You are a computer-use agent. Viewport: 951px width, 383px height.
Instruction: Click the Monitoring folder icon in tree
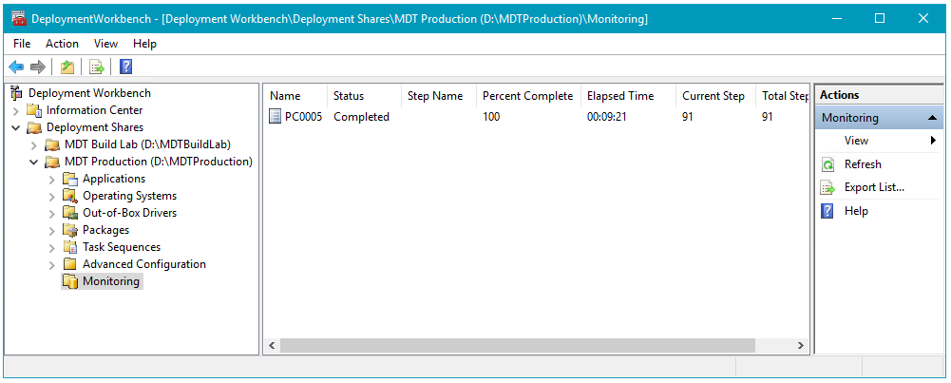point(70,281)
